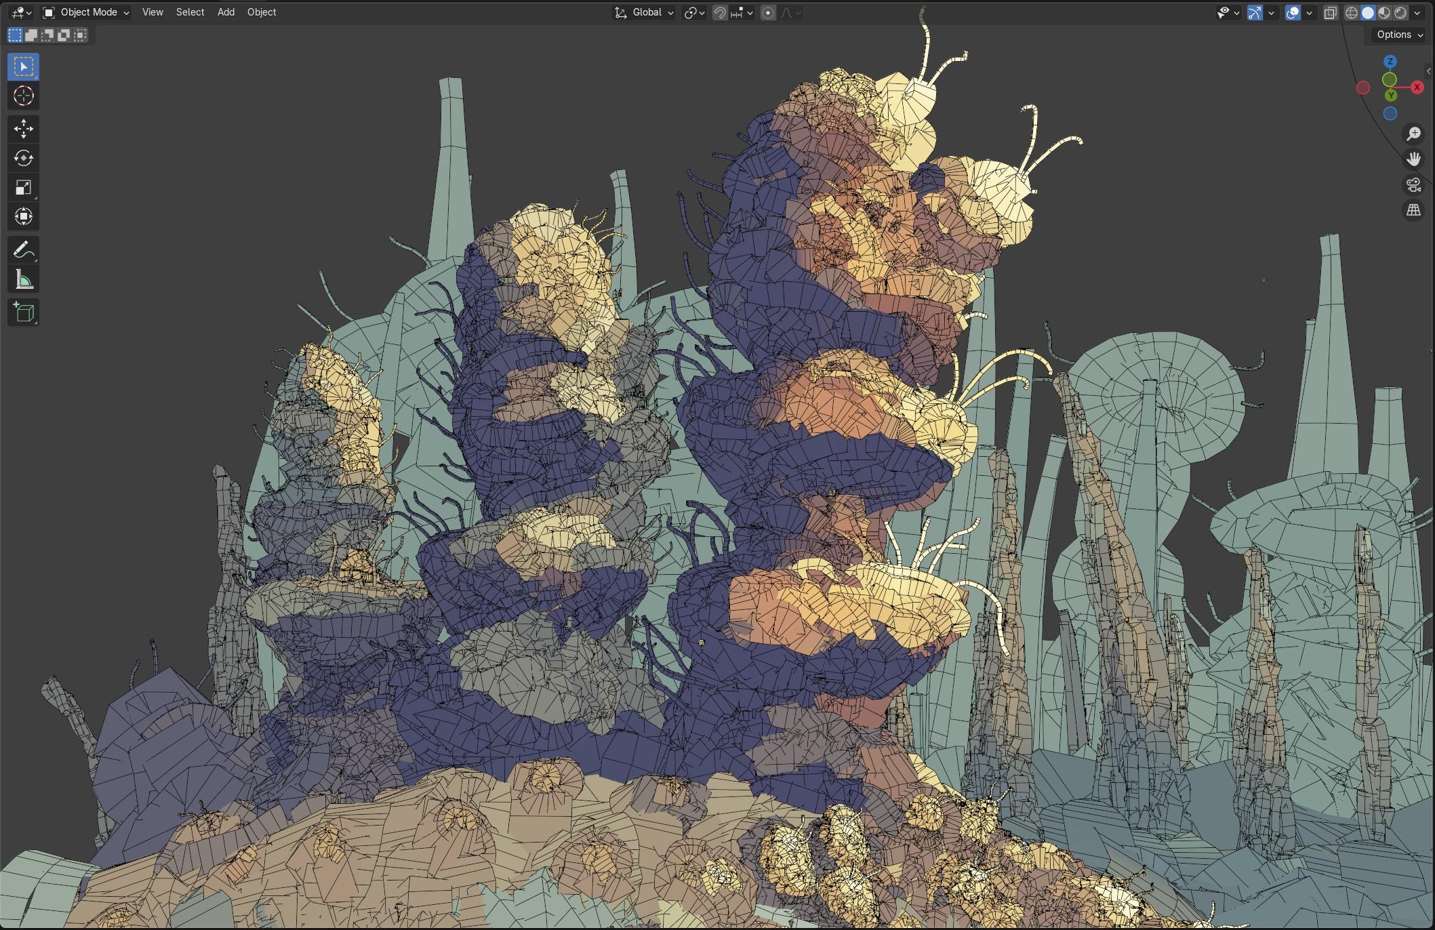Screen dimensions: 1435x930
Task: Expand the Options dropdown
Action: pos(1400,35)
